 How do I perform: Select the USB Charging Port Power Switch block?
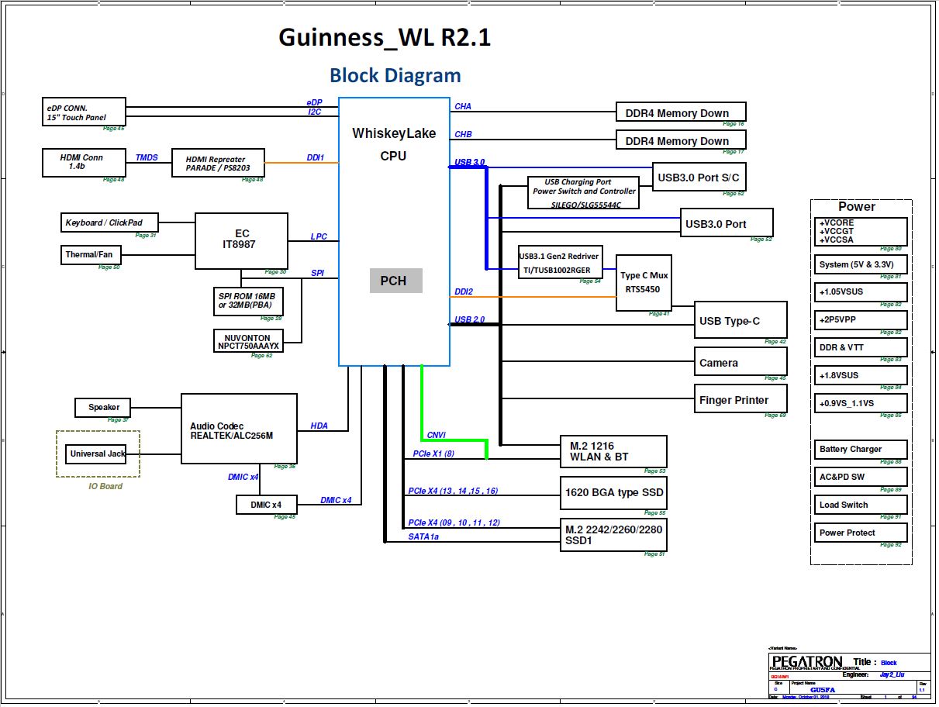[584, 192]
